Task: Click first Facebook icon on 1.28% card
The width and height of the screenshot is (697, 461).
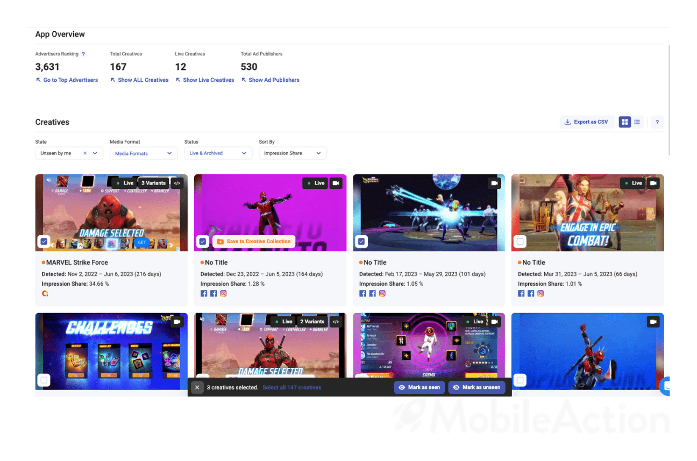Action: (x=204, y=294)
